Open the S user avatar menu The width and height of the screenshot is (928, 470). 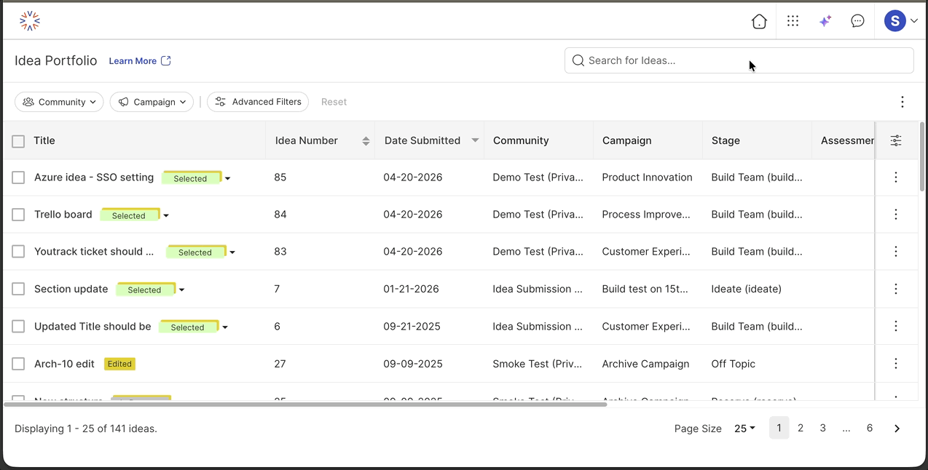[895, 21]
